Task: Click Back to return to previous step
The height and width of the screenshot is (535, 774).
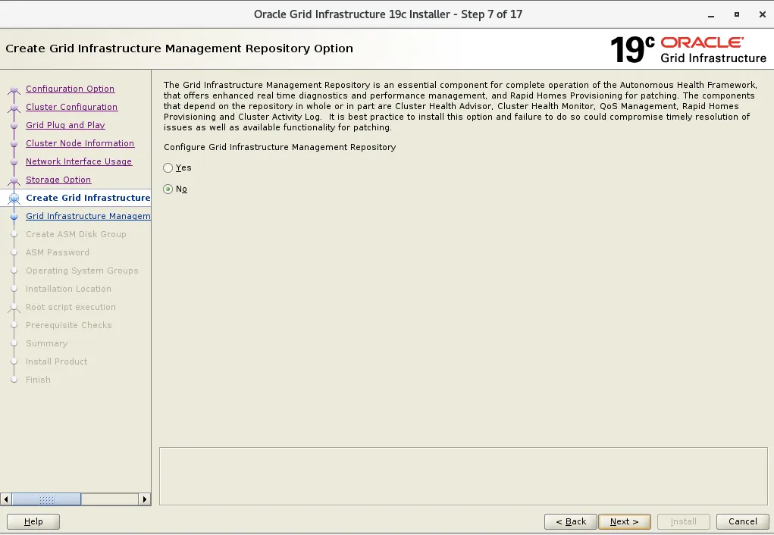Action: (x=570, y=521)
